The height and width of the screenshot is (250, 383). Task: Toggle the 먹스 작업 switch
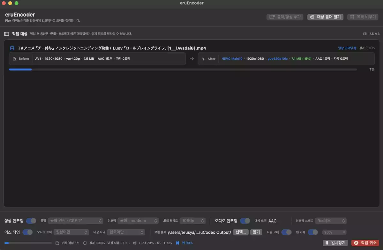point(28,232)
